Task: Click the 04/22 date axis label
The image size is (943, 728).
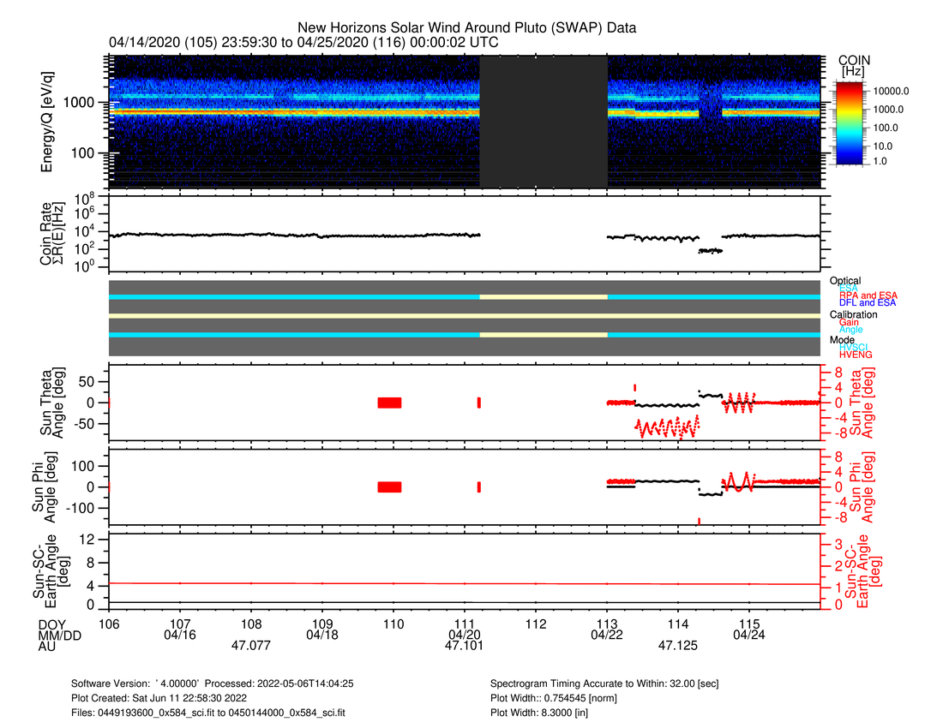Action: coord(607,635)
